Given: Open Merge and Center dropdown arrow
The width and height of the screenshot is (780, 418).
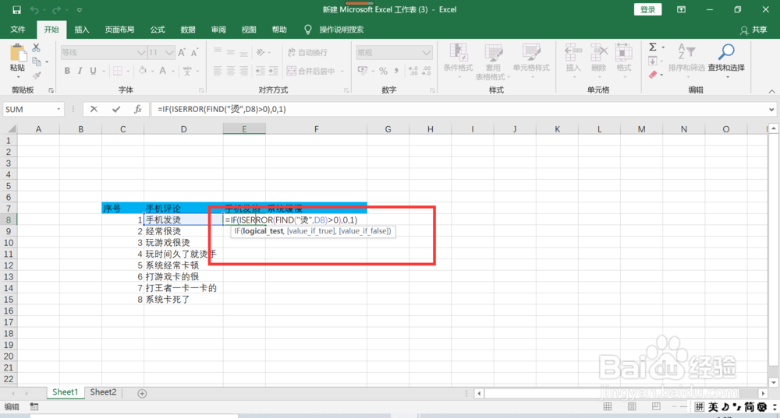Looking at the screenshot, I should coord(342,71).
